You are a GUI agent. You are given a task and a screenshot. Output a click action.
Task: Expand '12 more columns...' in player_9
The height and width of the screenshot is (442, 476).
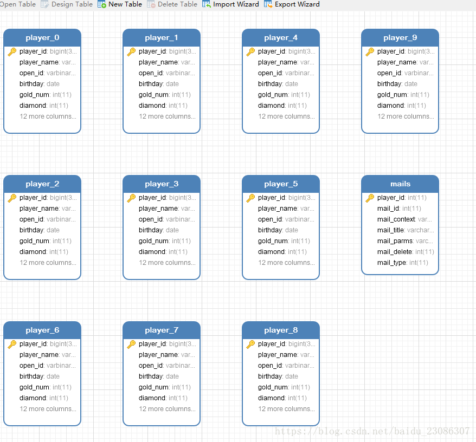coord(406,116)
